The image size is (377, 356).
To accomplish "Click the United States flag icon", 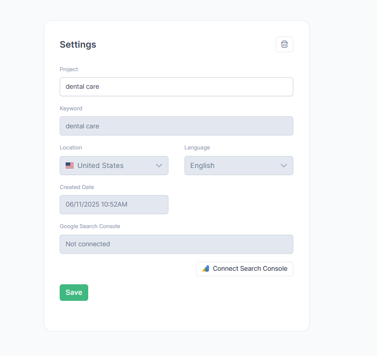I will [x=70, y=165].
